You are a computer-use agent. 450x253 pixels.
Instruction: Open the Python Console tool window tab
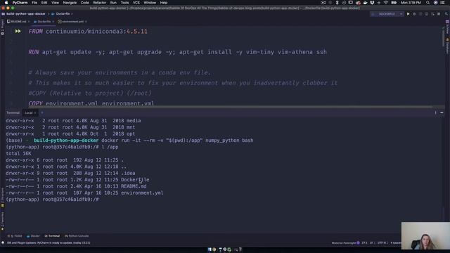point(77,236)
